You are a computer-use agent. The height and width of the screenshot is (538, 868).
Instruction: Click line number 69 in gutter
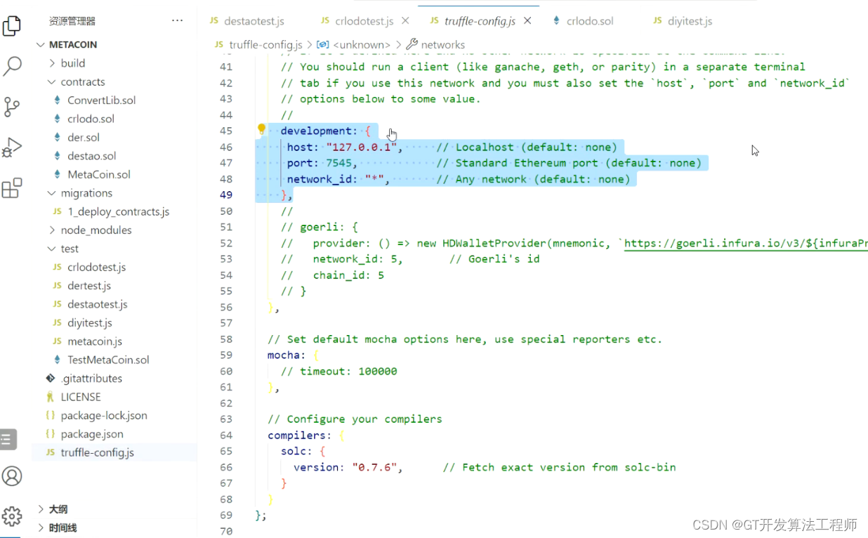[226, 516]
